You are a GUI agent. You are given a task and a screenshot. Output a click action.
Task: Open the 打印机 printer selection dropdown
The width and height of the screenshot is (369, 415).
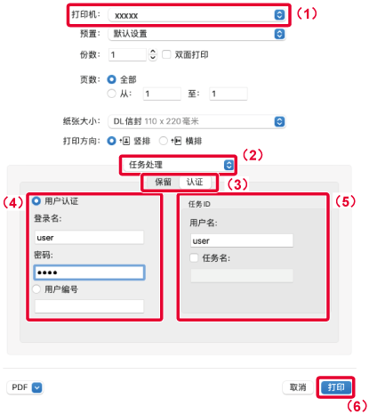(x=197, y=15)
